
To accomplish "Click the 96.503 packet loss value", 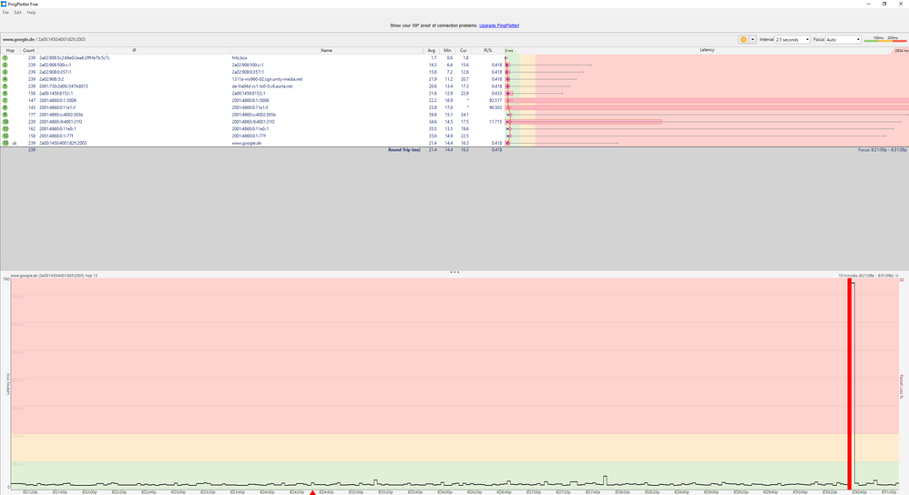I will point(495,107).
